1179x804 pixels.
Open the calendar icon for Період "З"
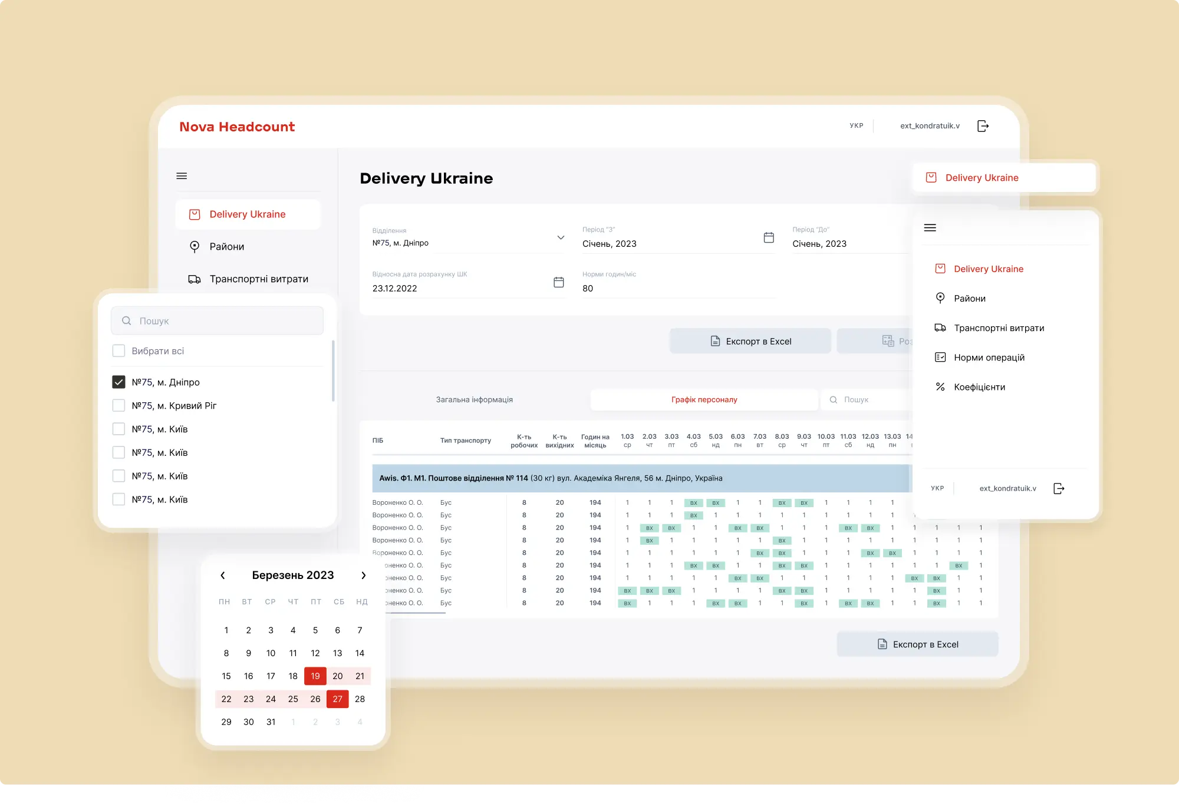(769, 237)
